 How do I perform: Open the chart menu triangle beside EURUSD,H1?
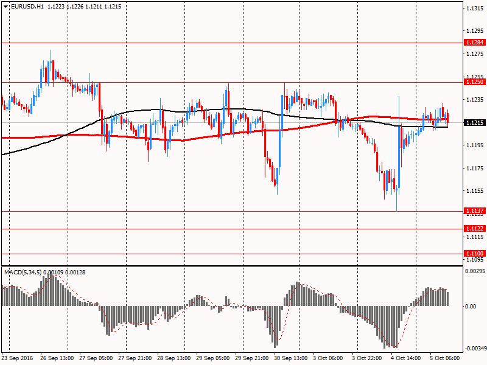click(x=6, y=7)
